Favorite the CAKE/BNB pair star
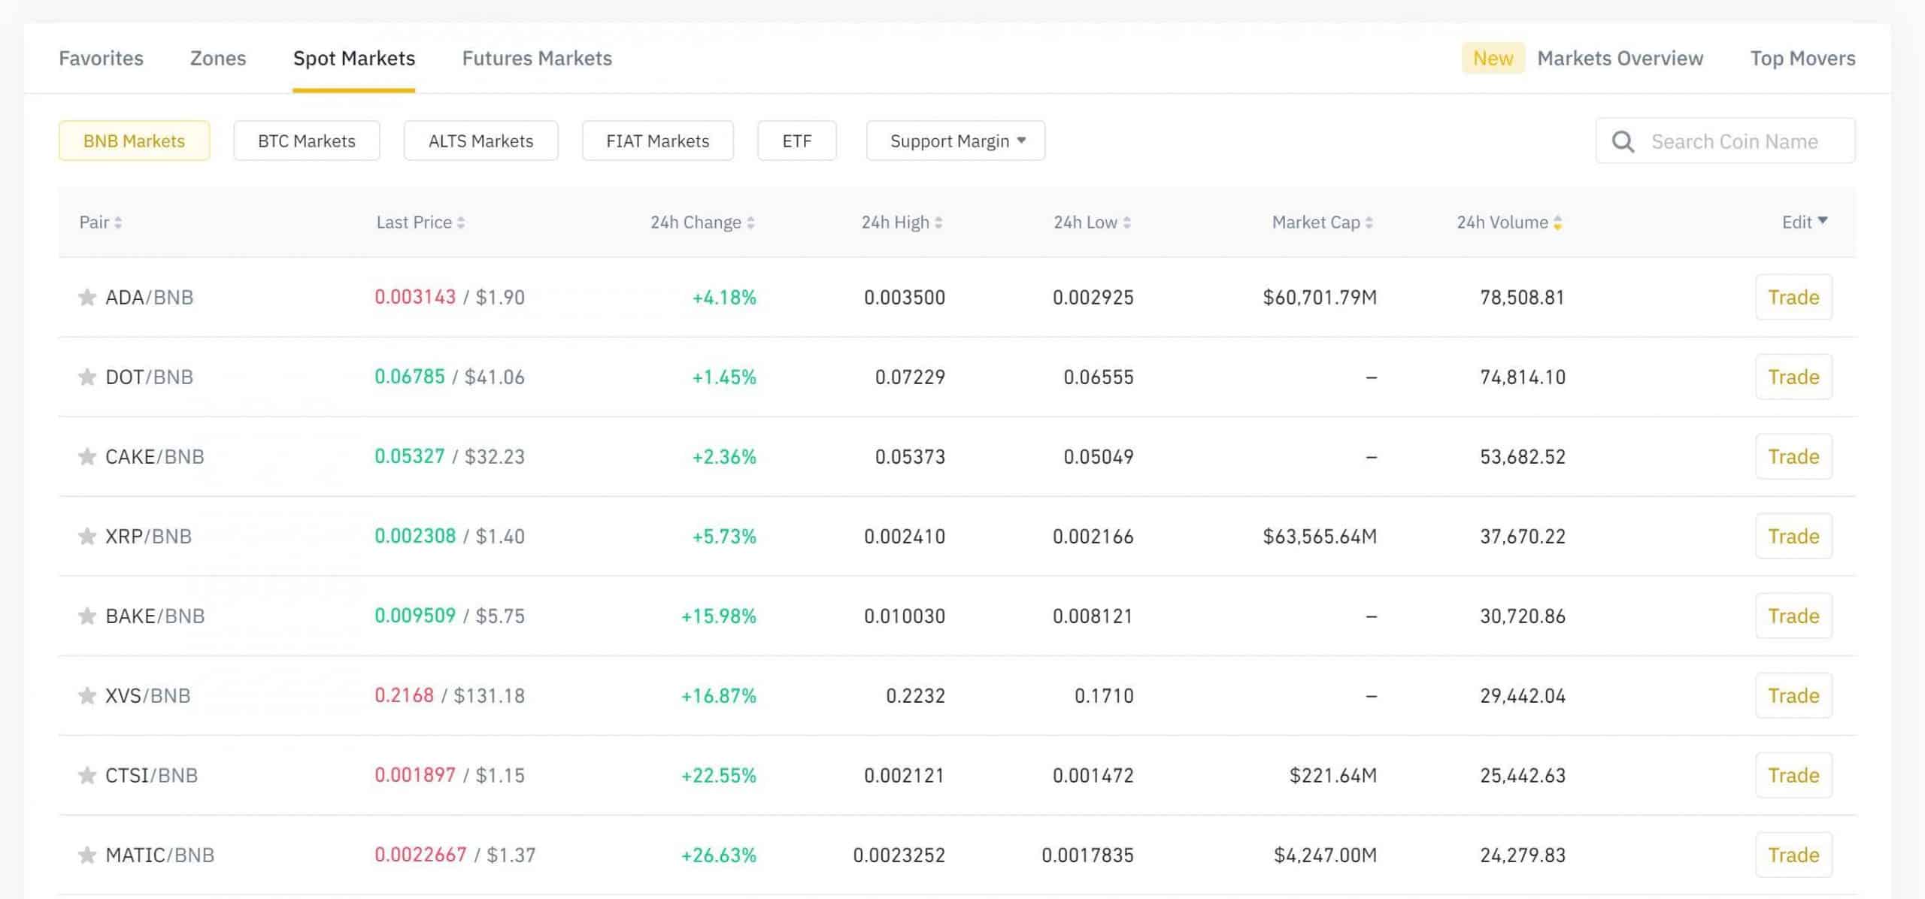 (x=87, y=456)
